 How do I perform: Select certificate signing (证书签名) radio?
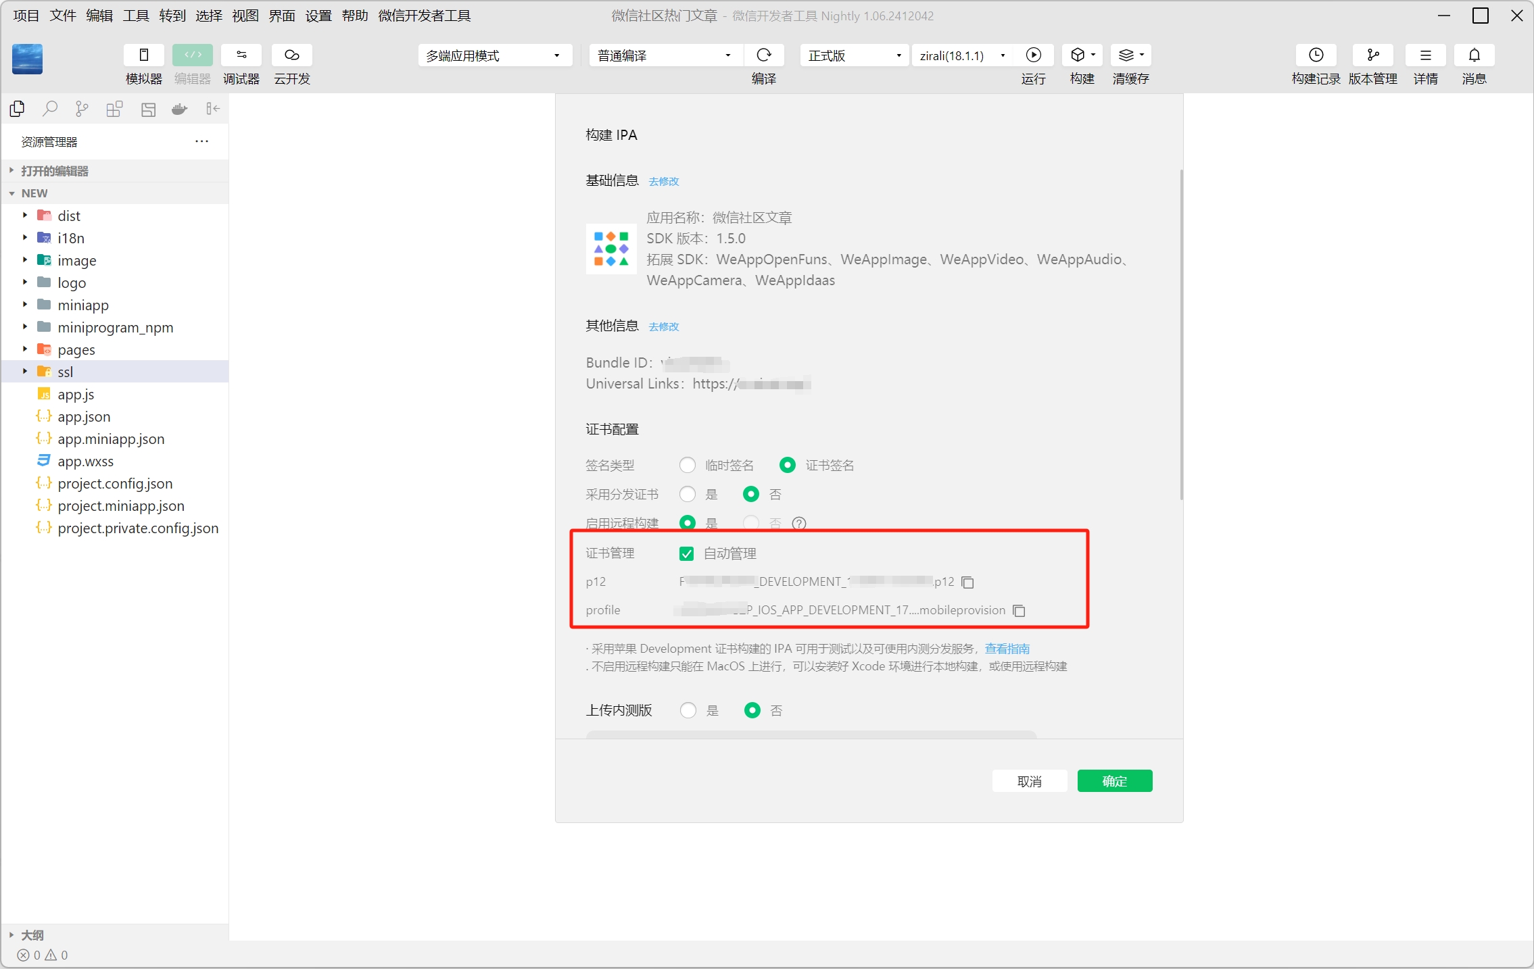788,466
